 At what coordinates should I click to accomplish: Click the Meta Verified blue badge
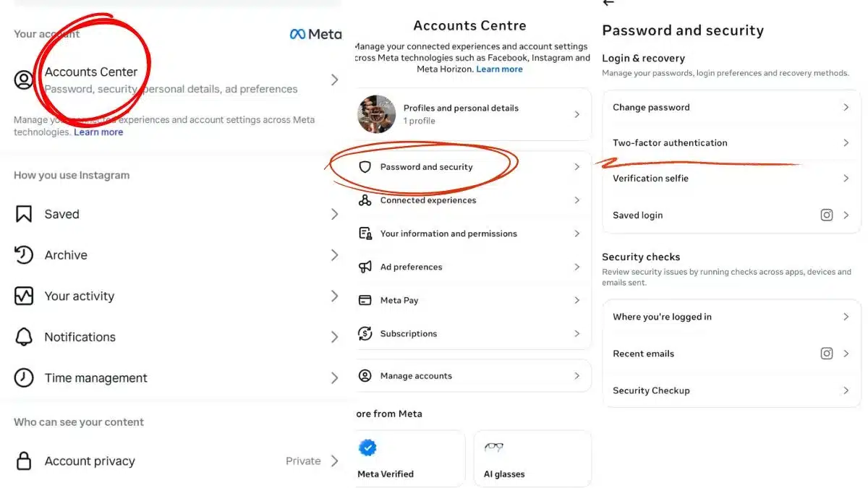click(368, 448)
